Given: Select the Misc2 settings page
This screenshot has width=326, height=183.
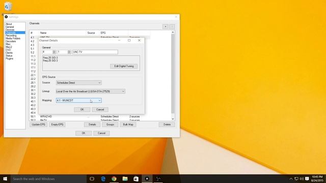Looking at the screenshot, I should pyautogui.click(x=9, y=47).
